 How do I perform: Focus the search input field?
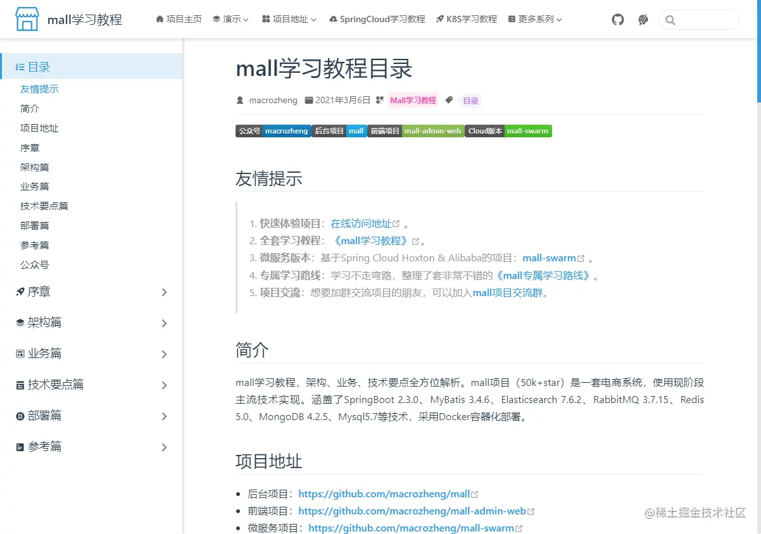click(699, 20)
